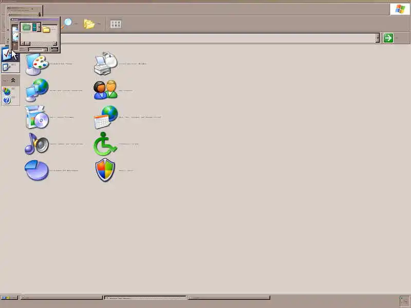
Task: Open the Start button on the taskbar
Action: point(9,298)
